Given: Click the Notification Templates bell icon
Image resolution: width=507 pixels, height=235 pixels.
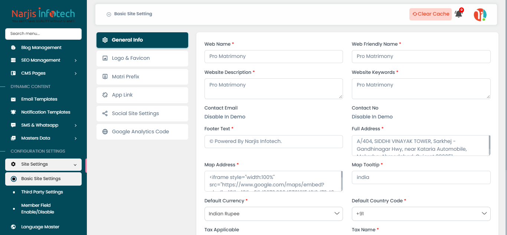Looking at the screenshot, I should click(13, 112).
